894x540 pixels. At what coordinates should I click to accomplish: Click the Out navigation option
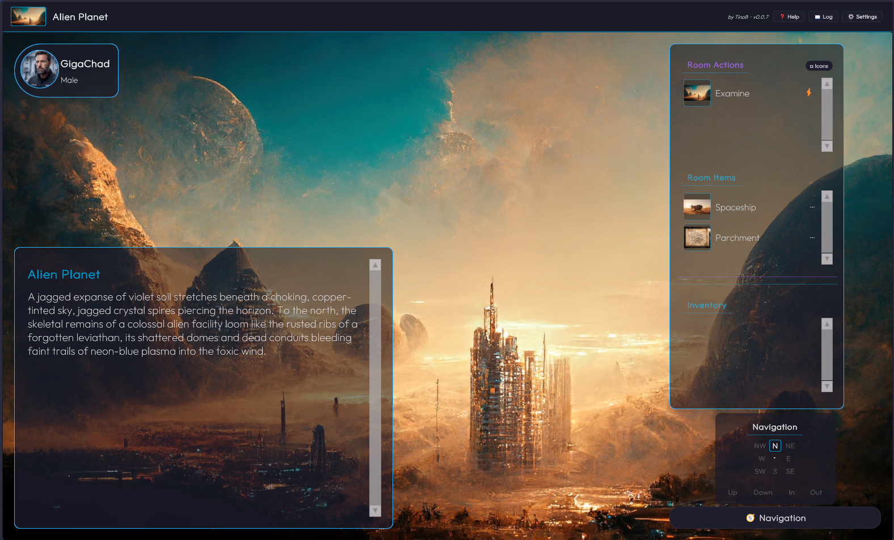click(x=816, y=492)
